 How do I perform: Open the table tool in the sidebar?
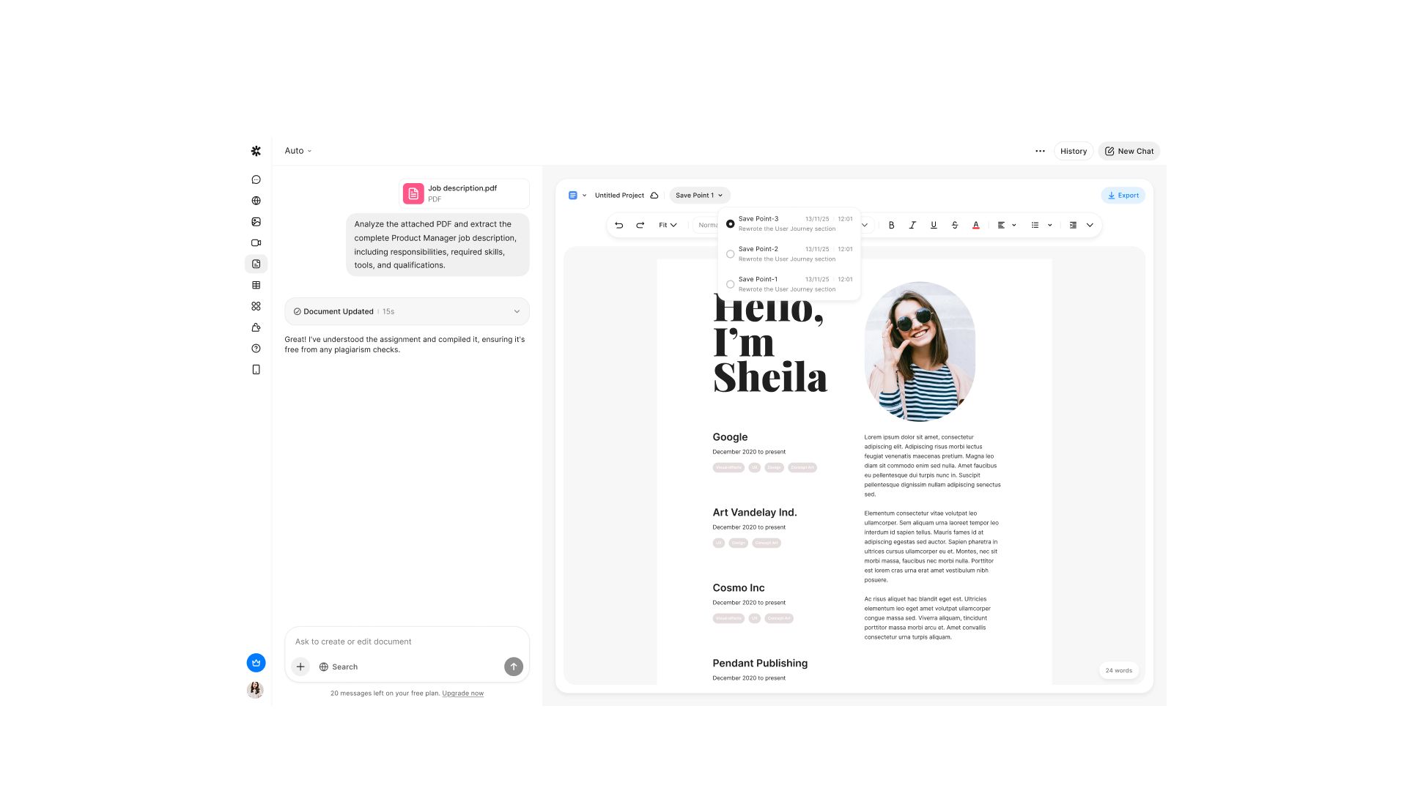pyautogui.click(x=256, y=285)
